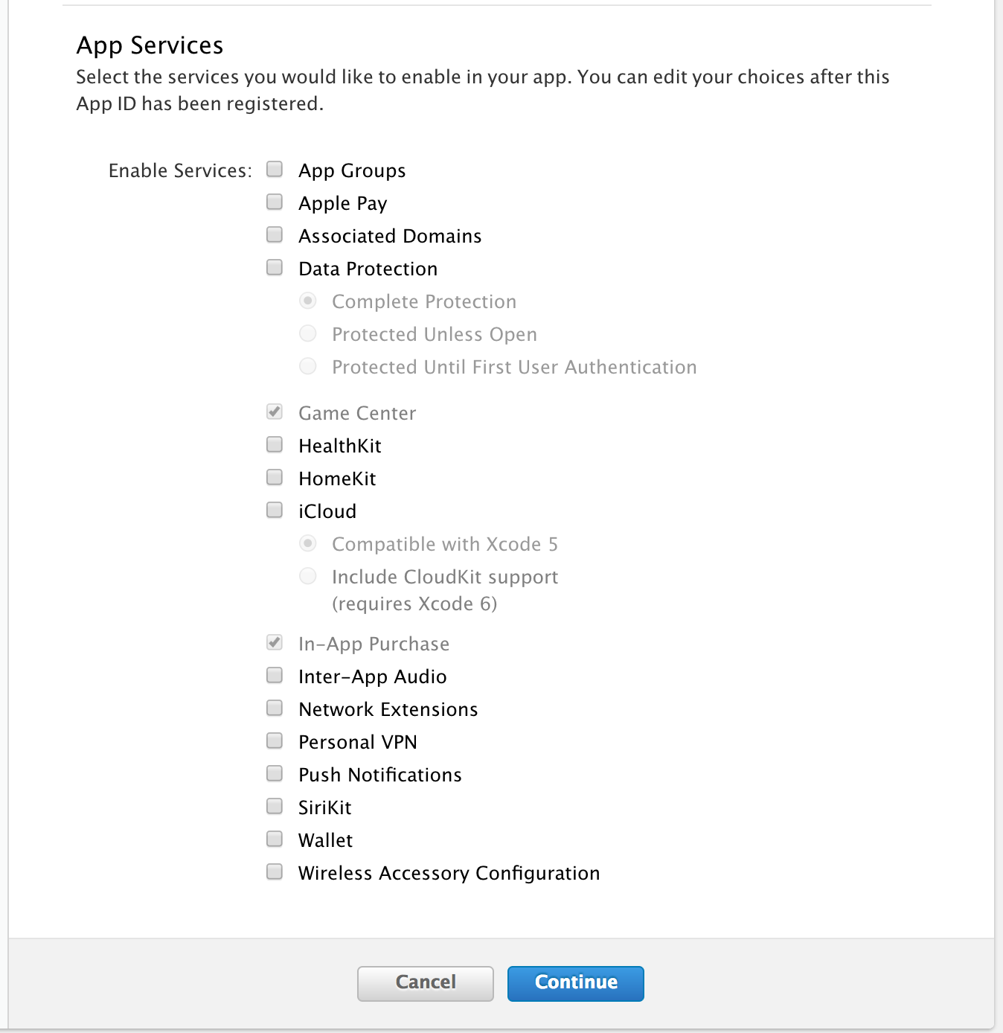
Task: Tick the Apple Pay service checkbox
Action: pyautogui.click(x=275, y=202)
